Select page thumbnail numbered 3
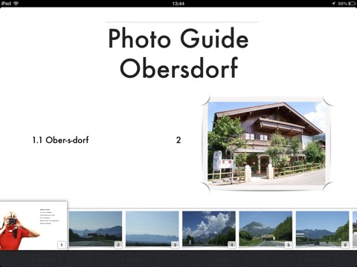Image resolution: width=357 pixels, height=267 pixels. [152, 228]
